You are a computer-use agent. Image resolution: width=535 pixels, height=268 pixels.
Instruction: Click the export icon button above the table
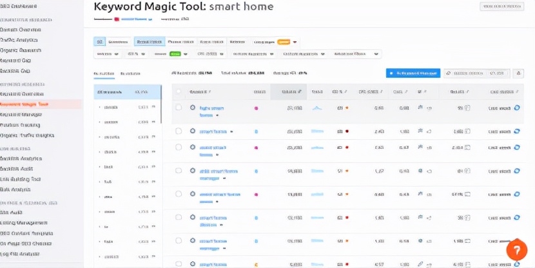(x=519, y=73)
